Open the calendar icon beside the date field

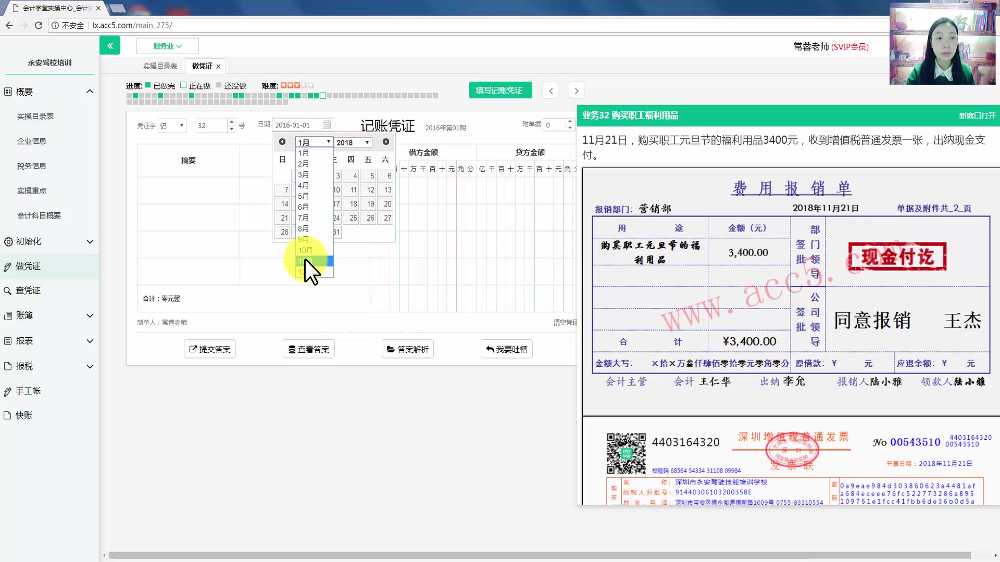(x=327, y=124)
